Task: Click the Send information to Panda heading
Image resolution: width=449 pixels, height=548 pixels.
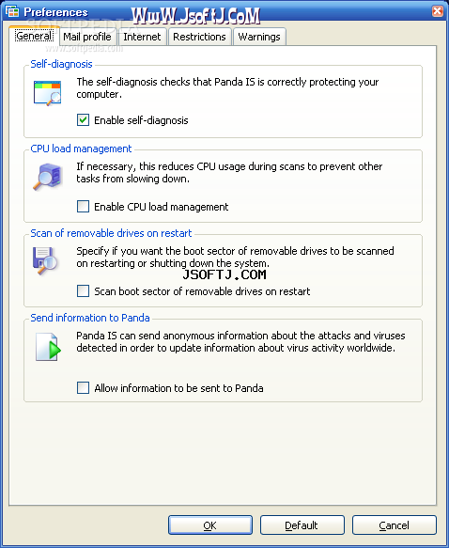Action: coord(90,318)
